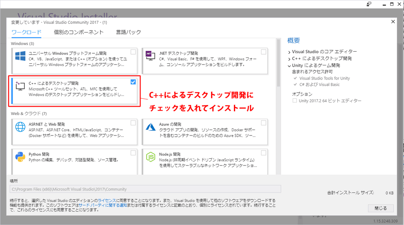Check the Azure の開発 workload
The width and height of the screenshot is (404, 225).
pyautogui.click(x=263, y=123)
